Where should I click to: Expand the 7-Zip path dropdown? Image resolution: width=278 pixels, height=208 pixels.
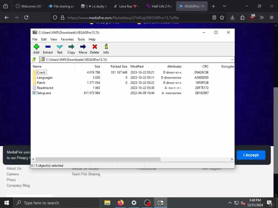pyautogui.click(x=232, y=60)
